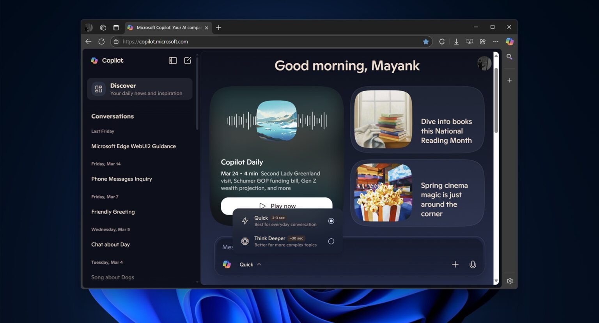Close the Microsoft Copilot tab
The height and width of the screenshot is (323, 599).
[x=207, y=28]
